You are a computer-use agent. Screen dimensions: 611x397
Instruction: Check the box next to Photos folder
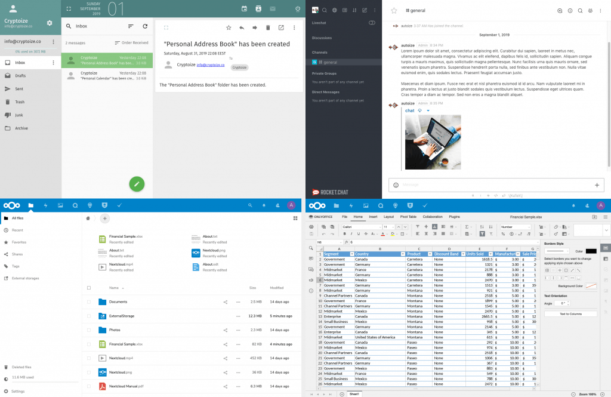89,330
